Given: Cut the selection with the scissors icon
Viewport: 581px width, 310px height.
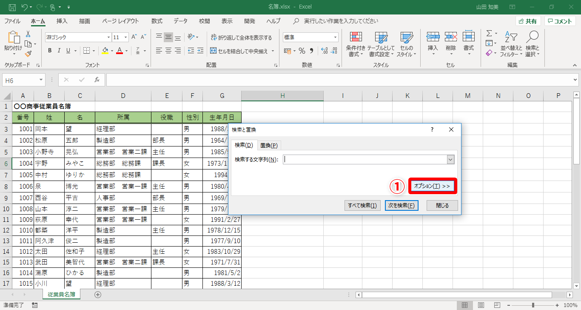Looking at the screenshot, I should [x=28, y=34].
